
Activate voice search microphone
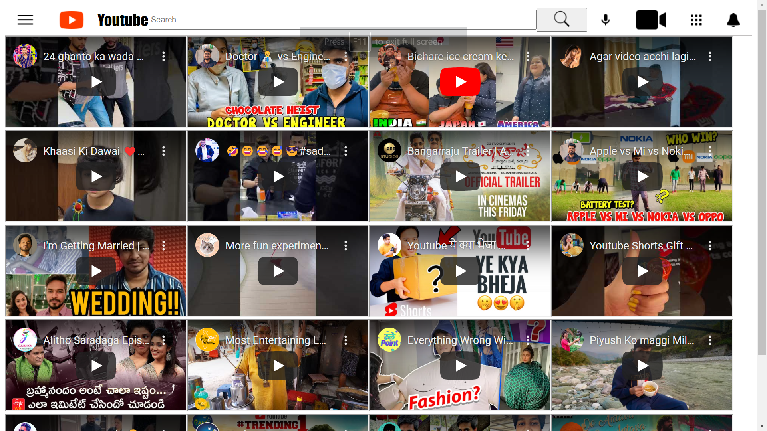coord(605,20)
